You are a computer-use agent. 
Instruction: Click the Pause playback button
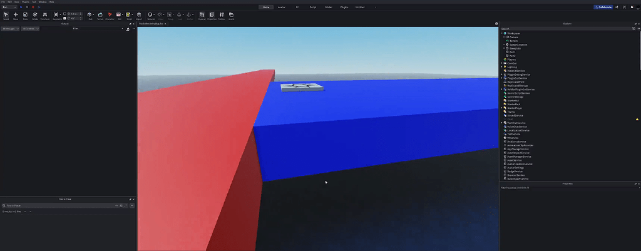[x=27, y=7]
